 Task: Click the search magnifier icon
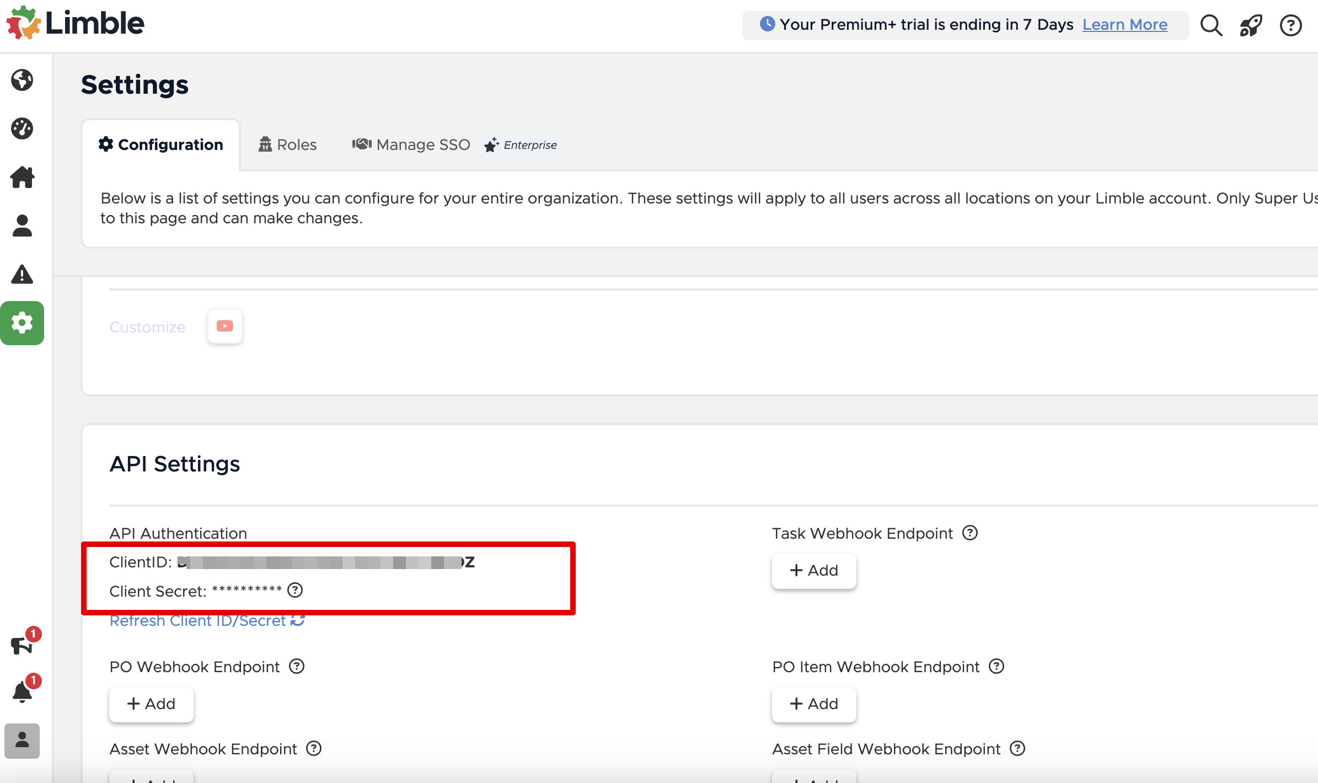point(1211,25)
